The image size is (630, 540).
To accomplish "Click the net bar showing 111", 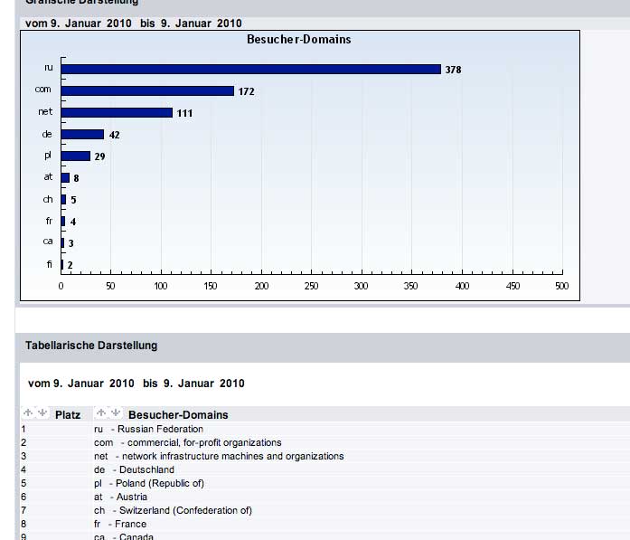I will click(x=117, y=112).
